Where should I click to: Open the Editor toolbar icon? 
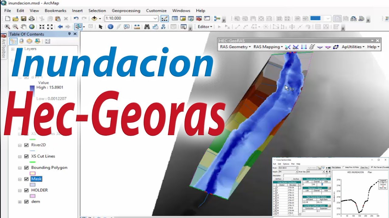pyautogui.click(x=164, y=18)
